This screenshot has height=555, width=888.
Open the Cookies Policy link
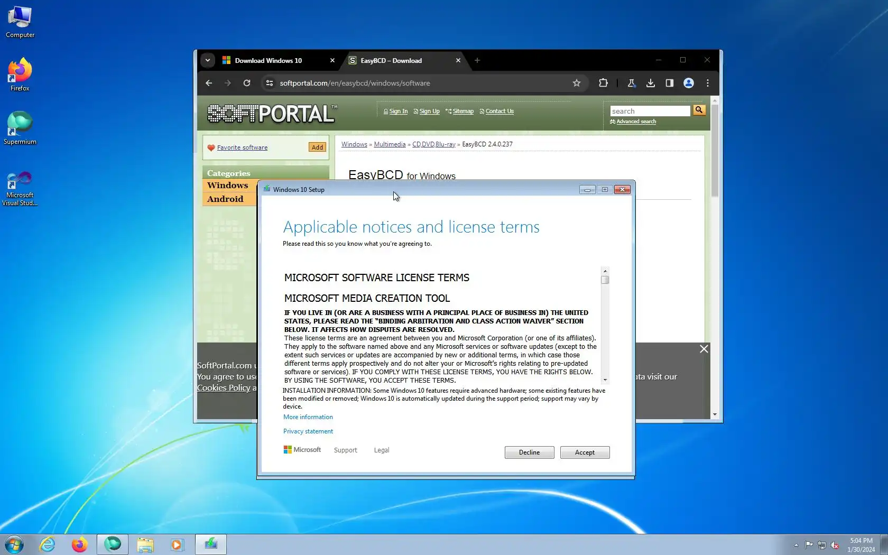(x=224, y=388)
